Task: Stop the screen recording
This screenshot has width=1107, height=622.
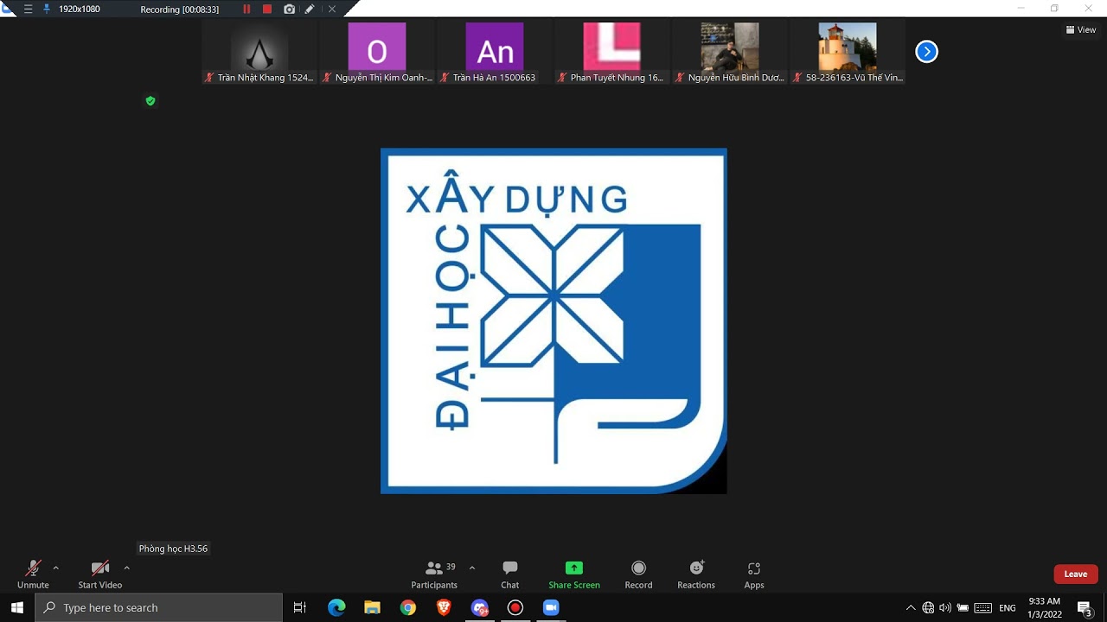Action: click(x=267, y=9)
